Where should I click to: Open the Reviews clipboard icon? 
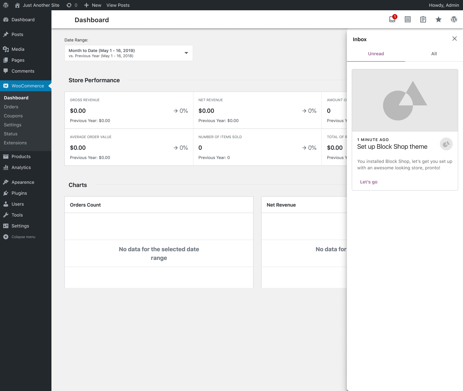point(423,19)
